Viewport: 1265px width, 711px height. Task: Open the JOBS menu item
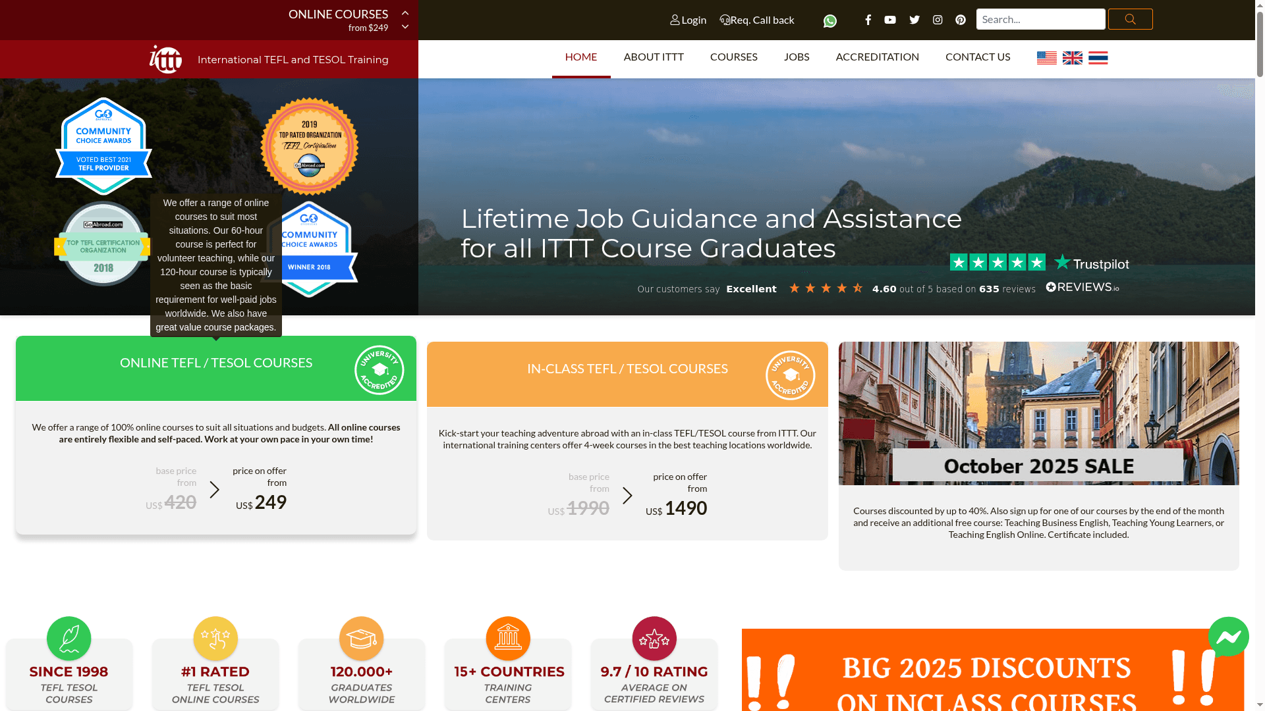point(797,57)
